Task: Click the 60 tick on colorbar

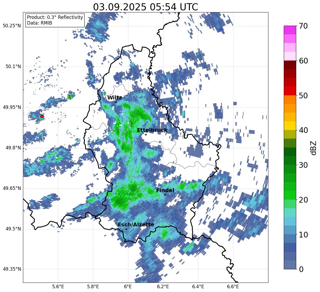Action: pyautogui.click(x=303, y=61)
